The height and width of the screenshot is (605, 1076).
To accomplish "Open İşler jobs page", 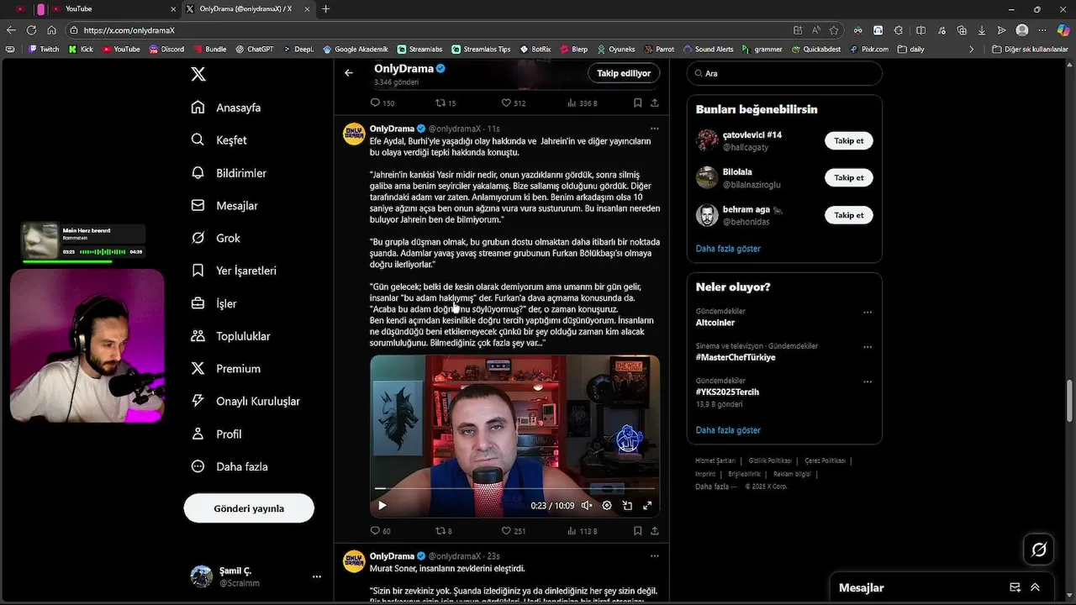I will [214, 303].
